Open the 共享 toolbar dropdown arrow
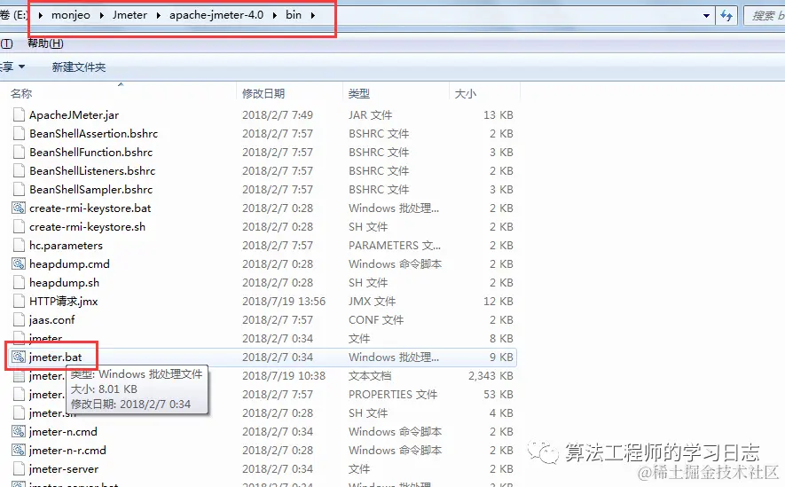The width and height of the screenshot is (785, 487). click(x=21, y=67)
